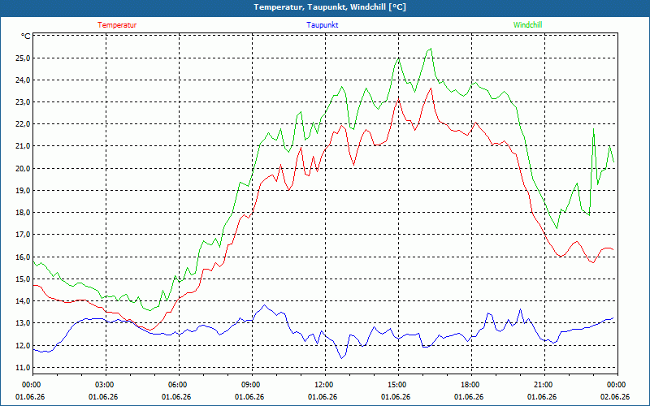Screen dimensions: 650x406
Task: Click the 02.06.26 date label
Action: point(615,396)
